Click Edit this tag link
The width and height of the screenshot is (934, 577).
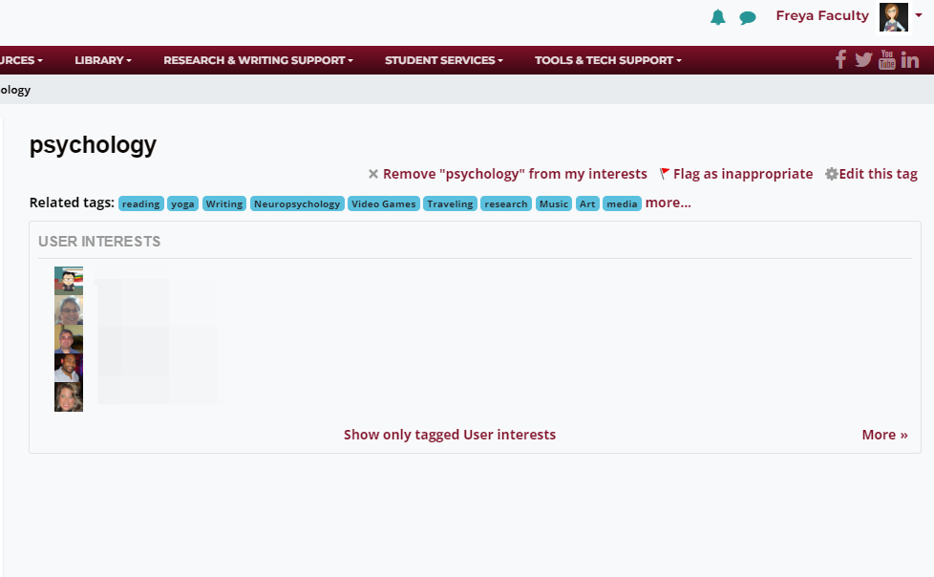pos(878,174)
